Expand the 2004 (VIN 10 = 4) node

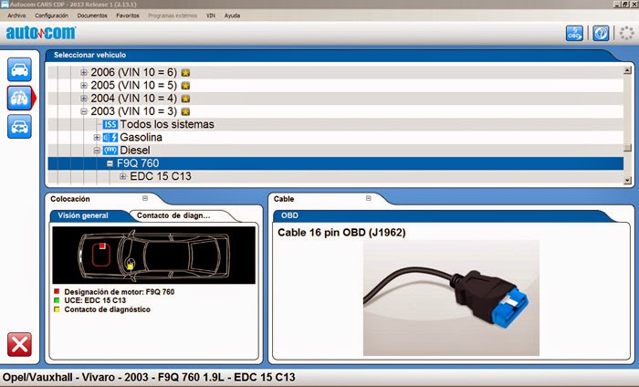pos(84,99)
